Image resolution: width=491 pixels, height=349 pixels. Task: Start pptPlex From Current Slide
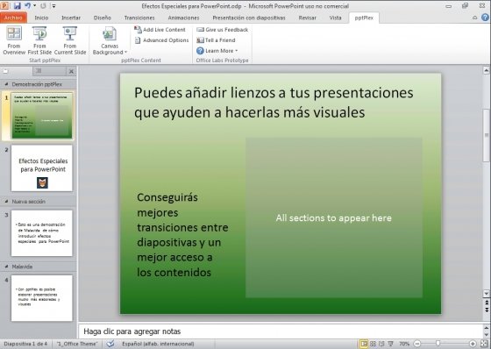[x=70, y=40]
